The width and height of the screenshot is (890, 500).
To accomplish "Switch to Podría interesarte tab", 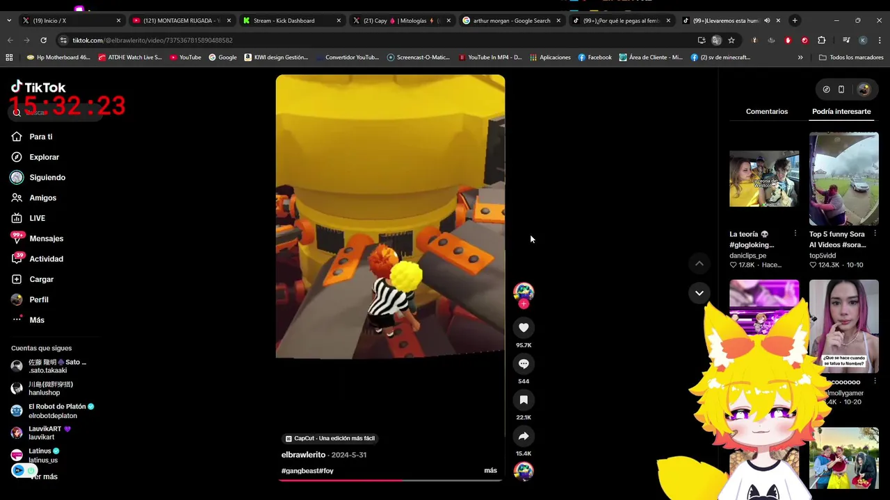I will [841, 111].
